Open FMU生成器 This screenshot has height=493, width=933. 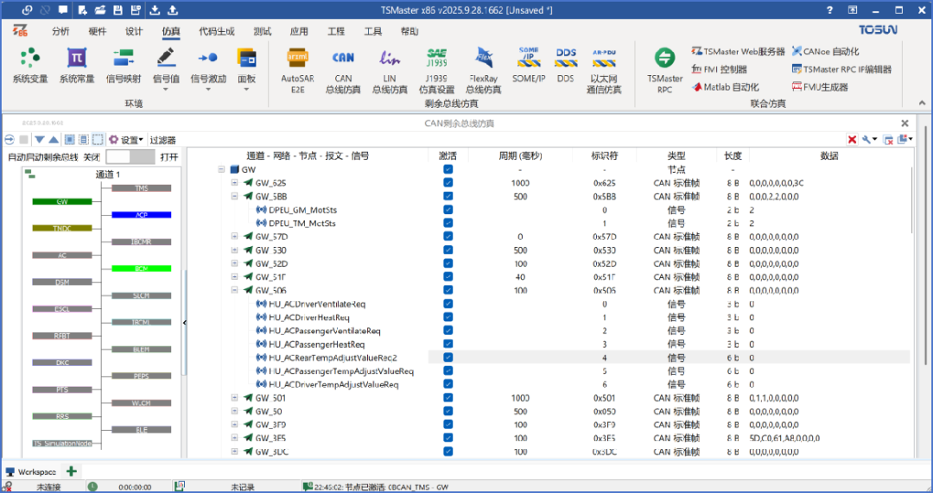click(820, 87)
